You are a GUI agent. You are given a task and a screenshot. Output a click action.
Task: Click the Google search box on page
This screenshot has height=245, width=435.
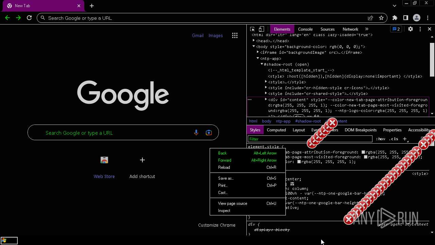123,133
